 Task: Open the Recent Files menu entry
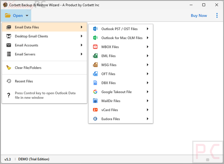[x=45, y=81]
